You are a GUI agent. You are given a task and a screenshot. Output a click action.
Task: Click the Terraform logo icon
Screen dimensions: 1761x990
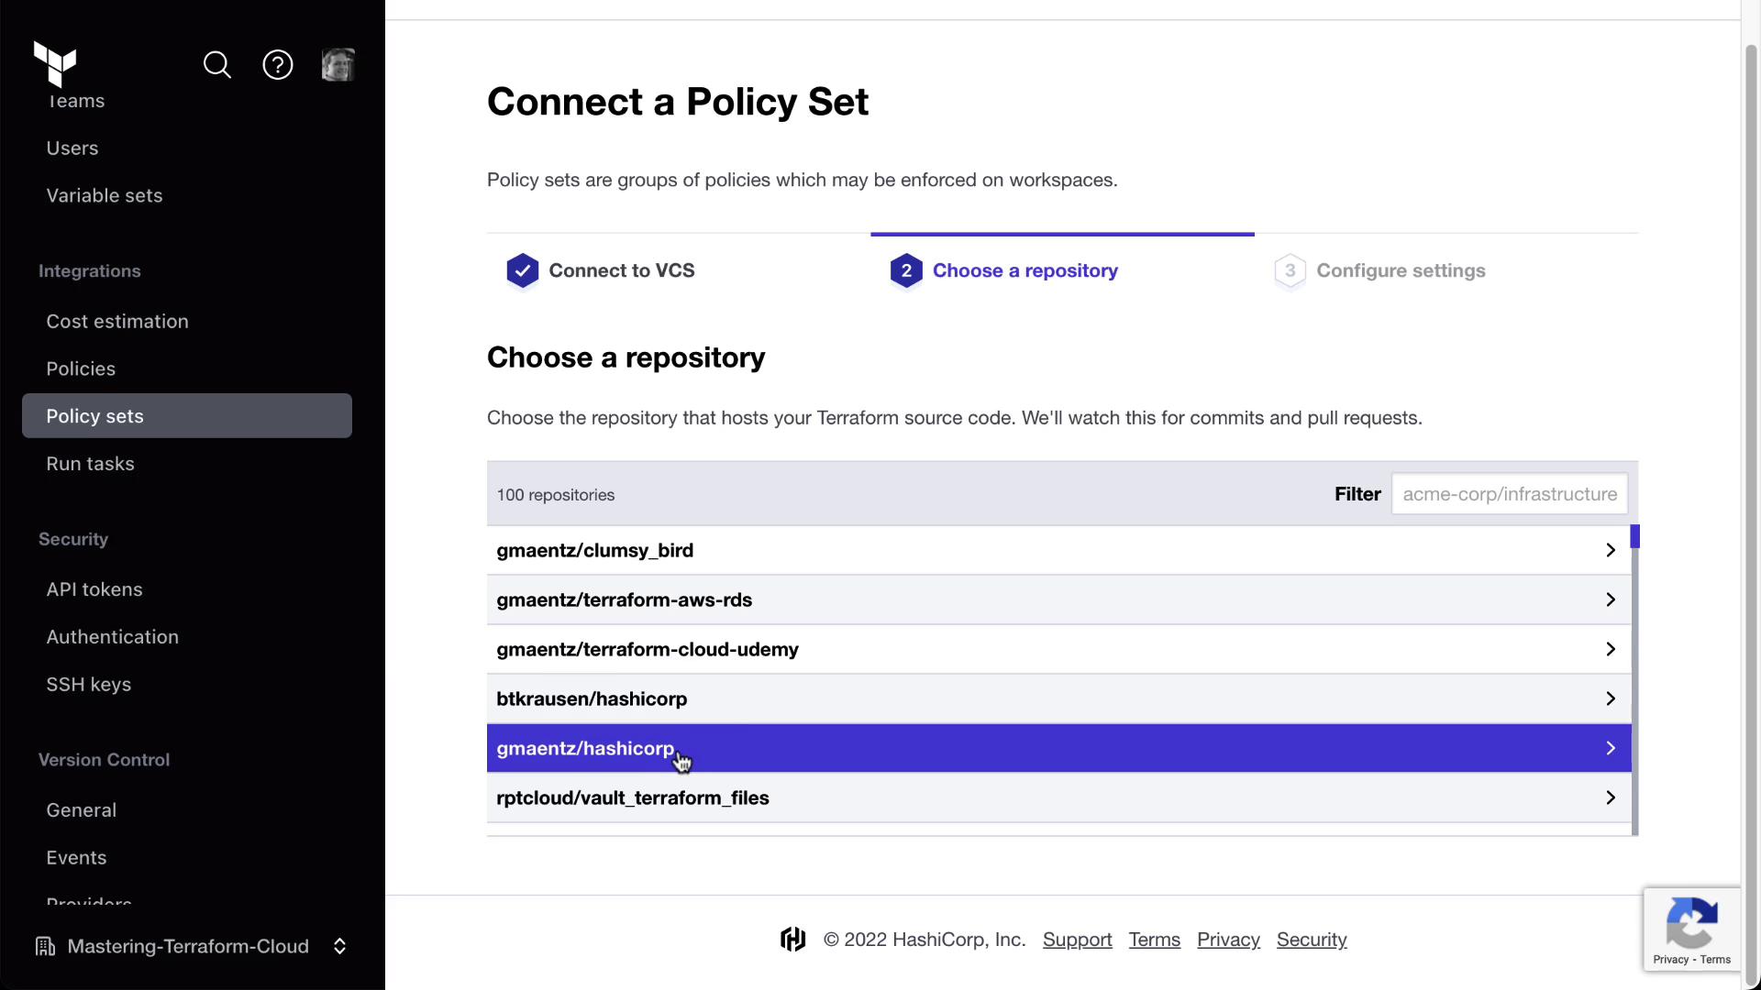tap(55, 64)
